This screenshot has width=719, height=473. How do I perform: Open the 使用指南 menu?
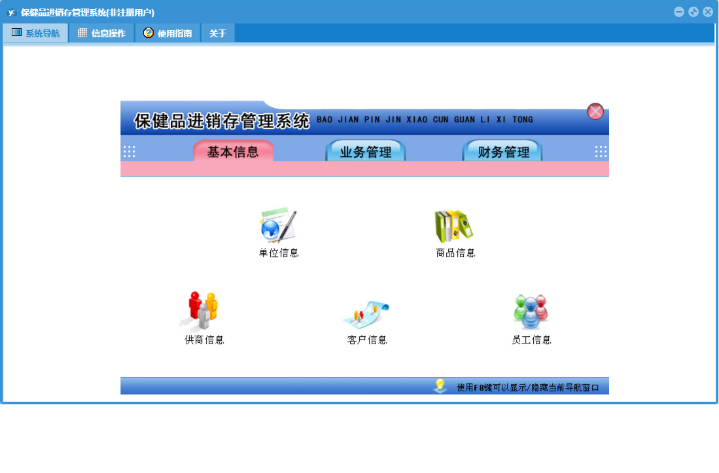coord(168,33)
